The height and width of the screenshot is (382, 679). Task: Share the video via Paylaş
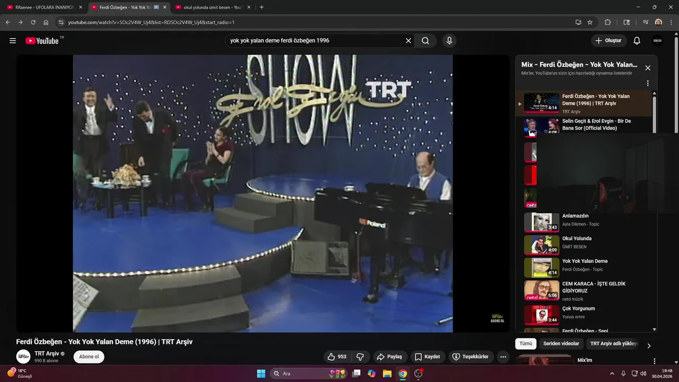coord(389,357)
